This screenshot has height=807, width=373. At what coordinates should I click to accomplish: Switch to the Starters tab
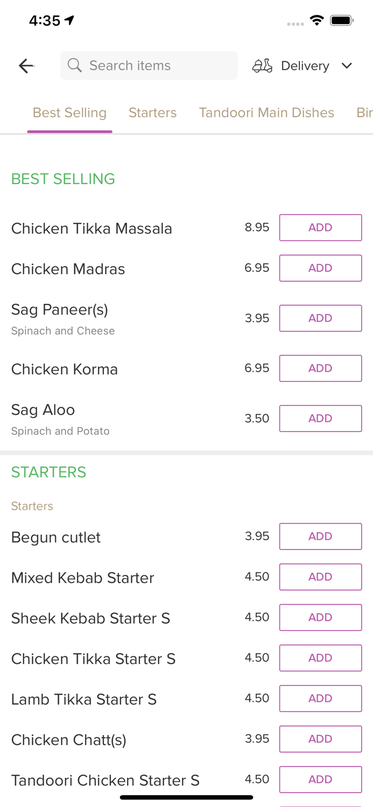click(x=152, y=112)
